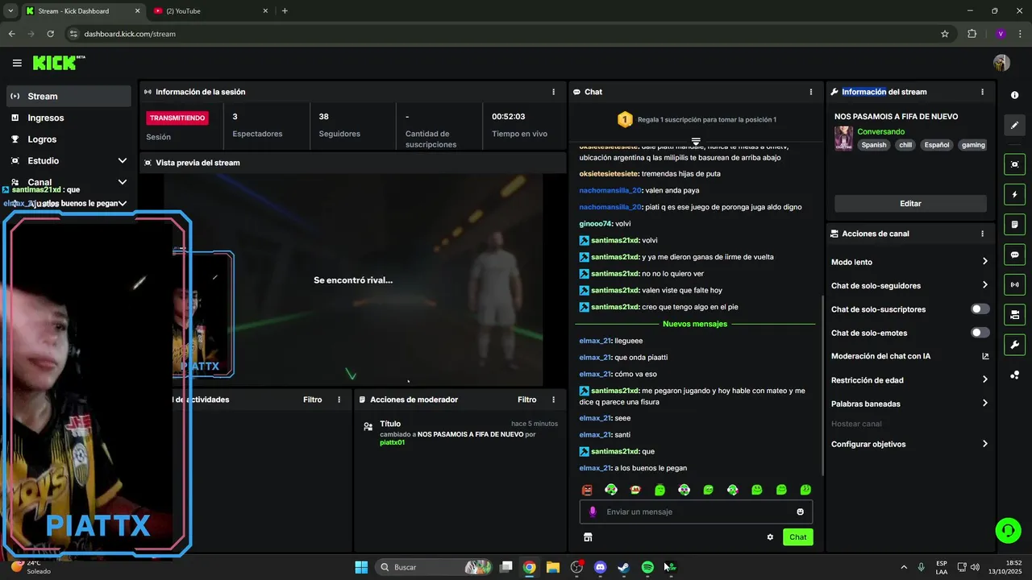Select the pencil edit icon in right rail
This screenshot has width=1032, height=580.
click(1014, 125)
